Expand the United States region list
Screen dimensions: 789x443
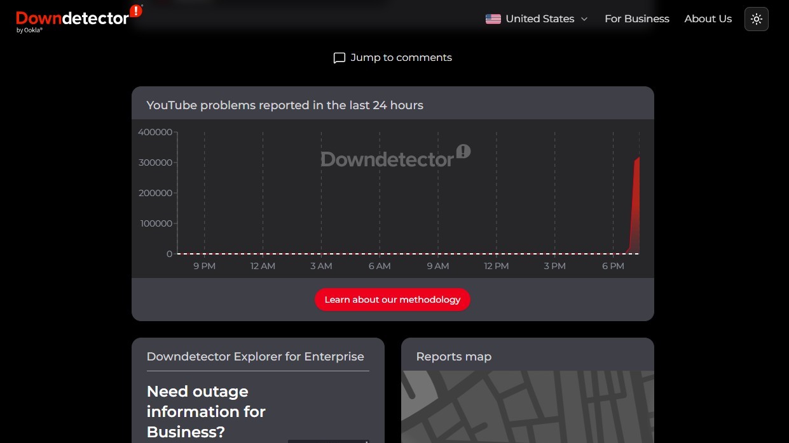tap(537, 19)
